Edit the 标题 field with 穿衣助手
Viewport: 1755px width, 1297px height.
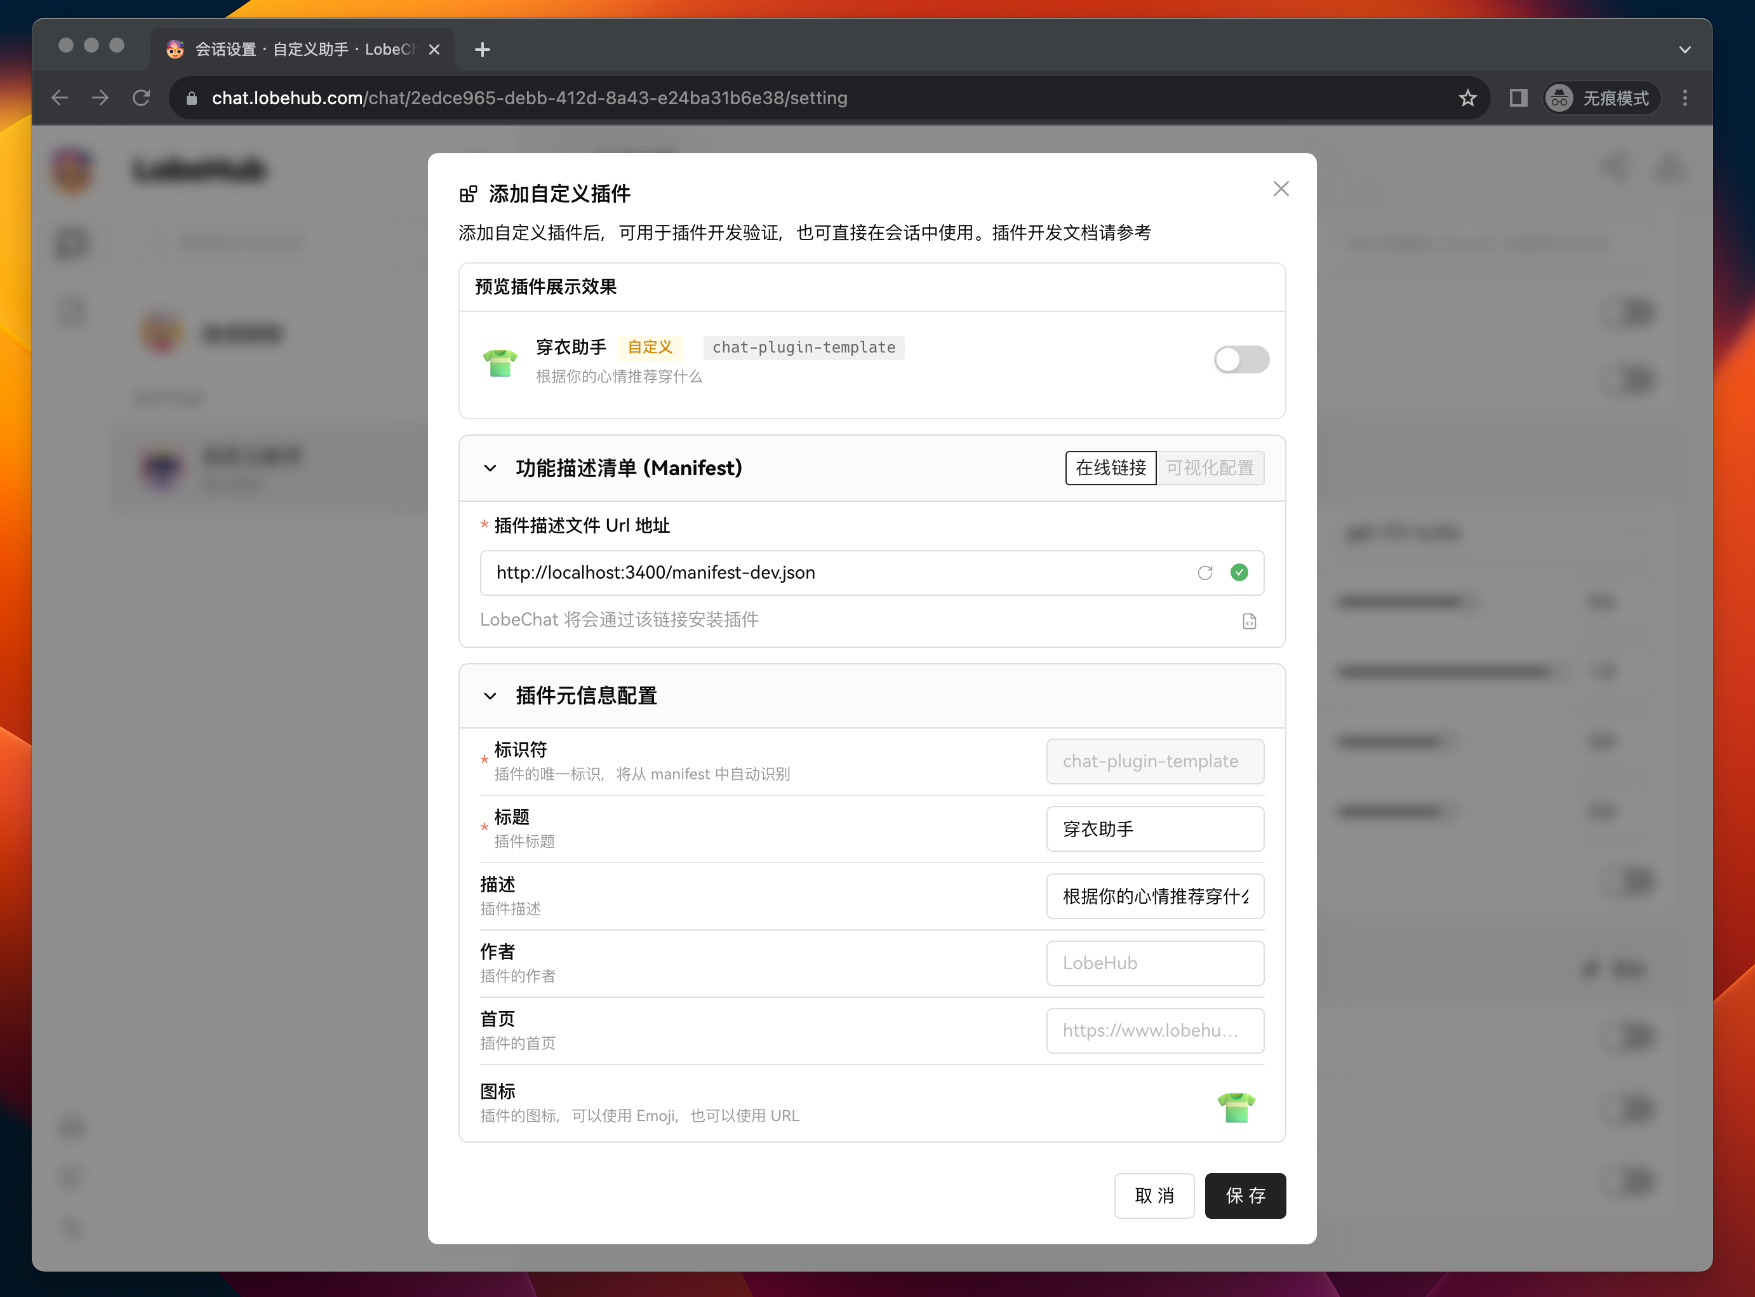click(x=1154, y=828)
